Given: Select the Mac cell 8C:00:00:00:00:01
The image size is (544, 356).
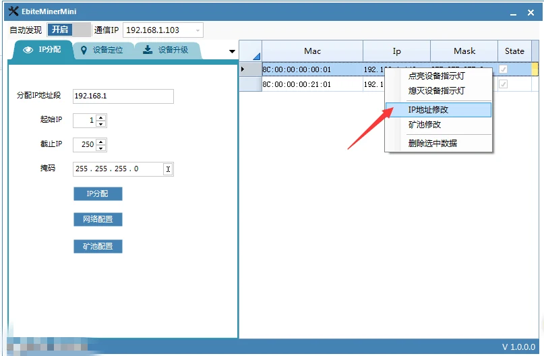Looking at the screenshot, I should 312,69.
